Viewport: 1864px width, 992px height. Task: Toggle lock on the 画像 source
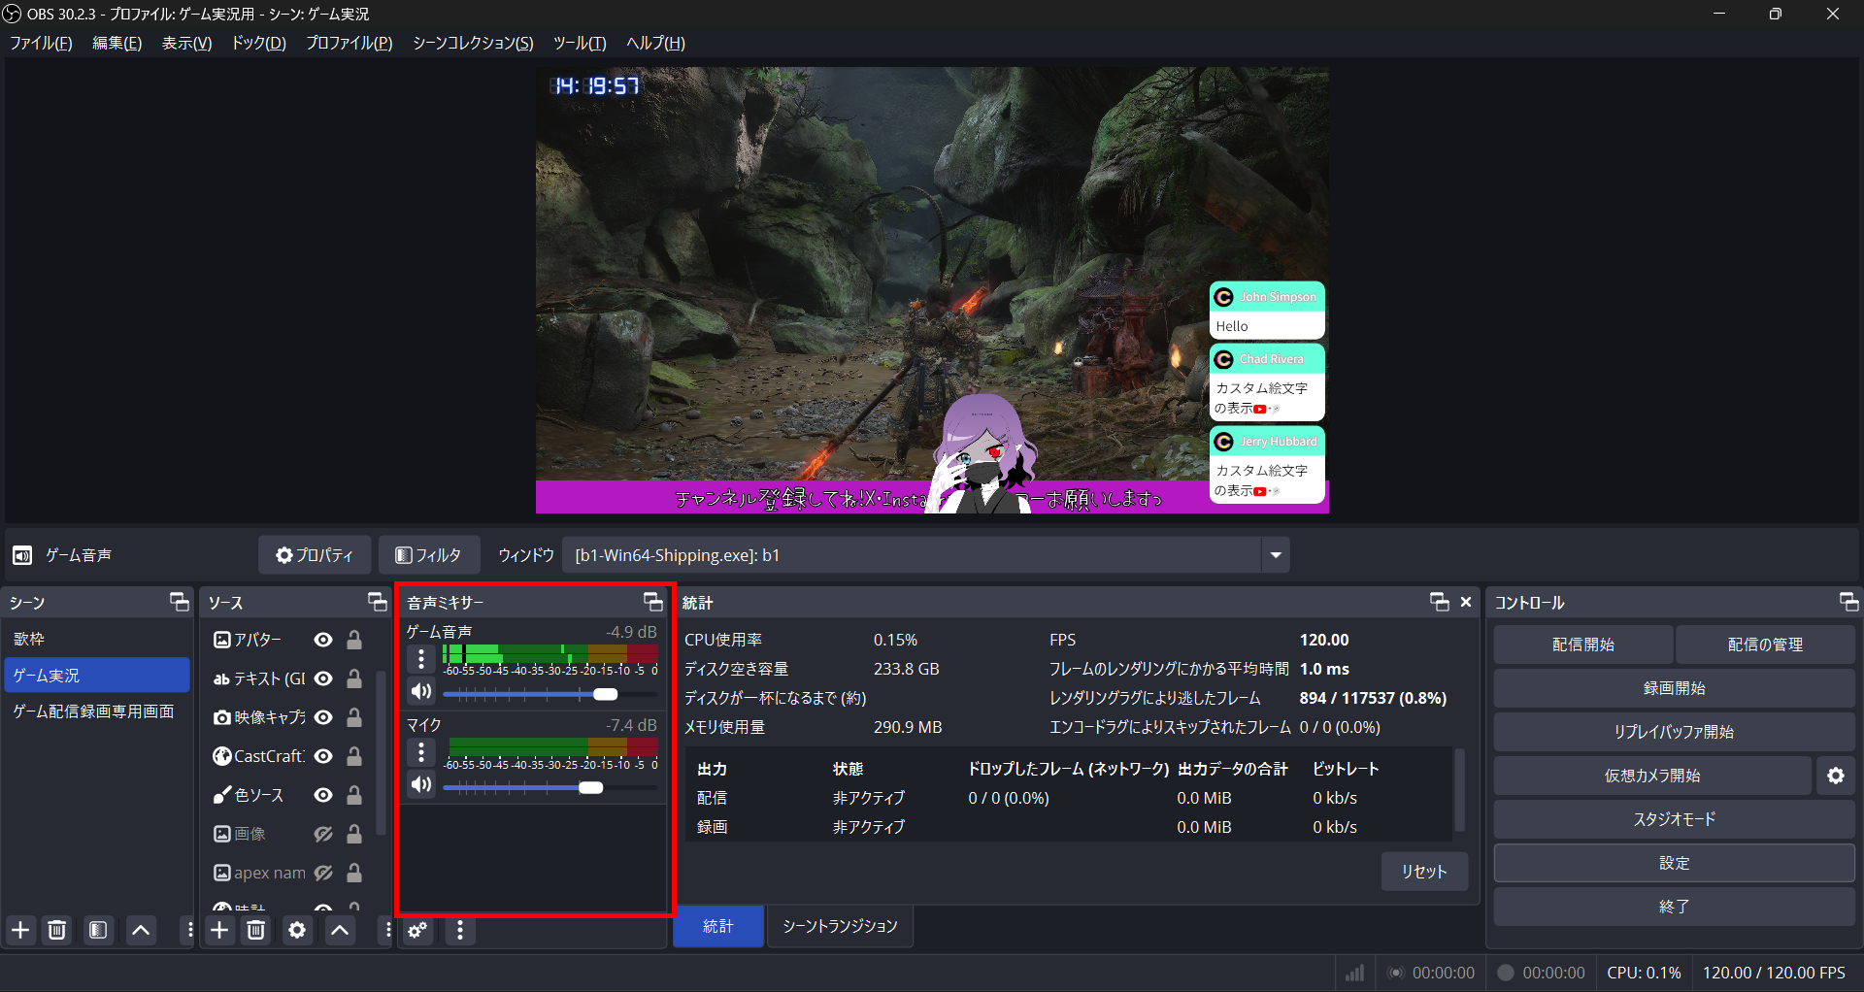(x=354, y=834)
